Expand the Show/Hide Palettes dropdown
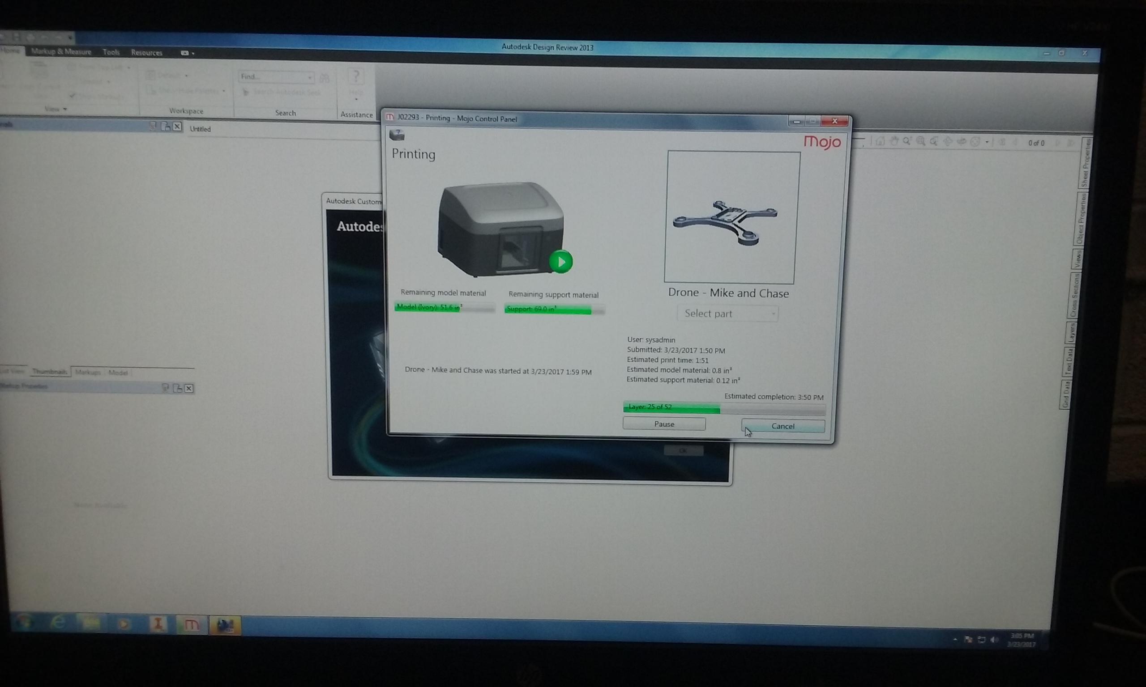This screenshot has width=1146, height=687. (x=224, y=91)
